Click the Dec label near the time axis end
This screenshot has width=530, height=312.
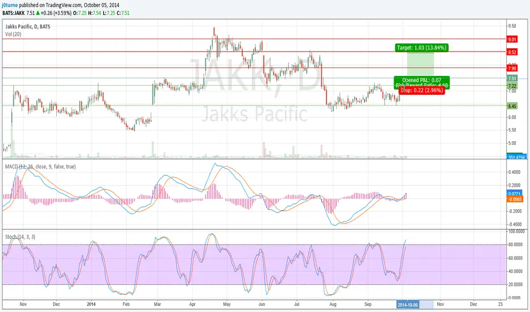point(474,304)
